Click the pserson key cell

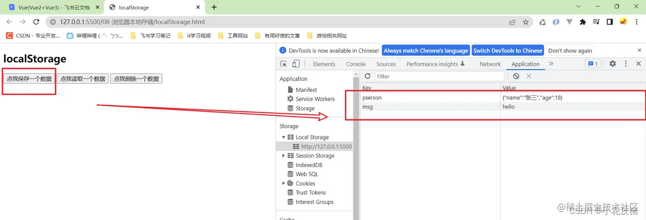pyautogui.click(x=430, y=98)
